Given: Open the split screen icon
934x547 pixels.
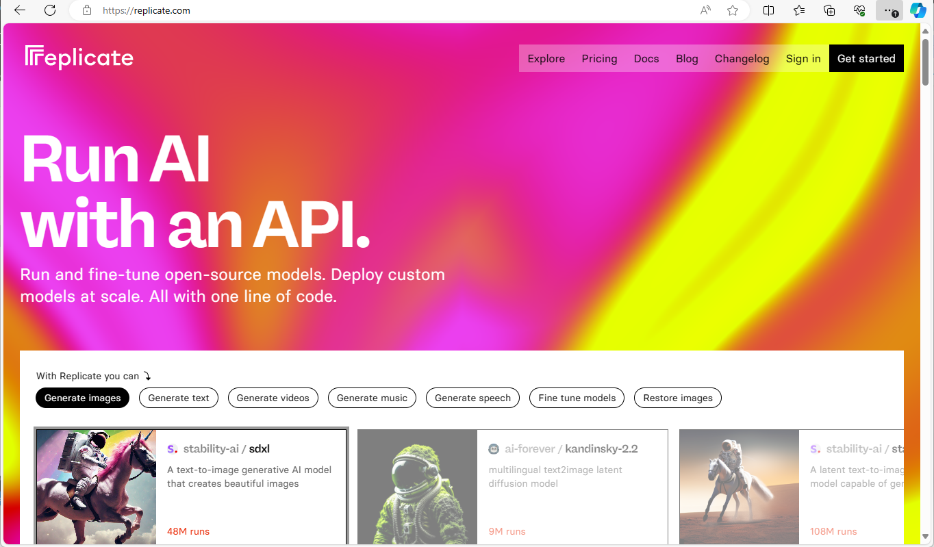Looking at the screenshot, I should point(769,10).
